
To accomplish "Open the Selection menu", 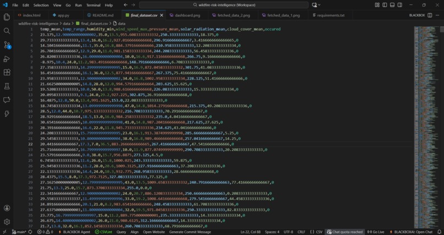I will tap(41, 5).
